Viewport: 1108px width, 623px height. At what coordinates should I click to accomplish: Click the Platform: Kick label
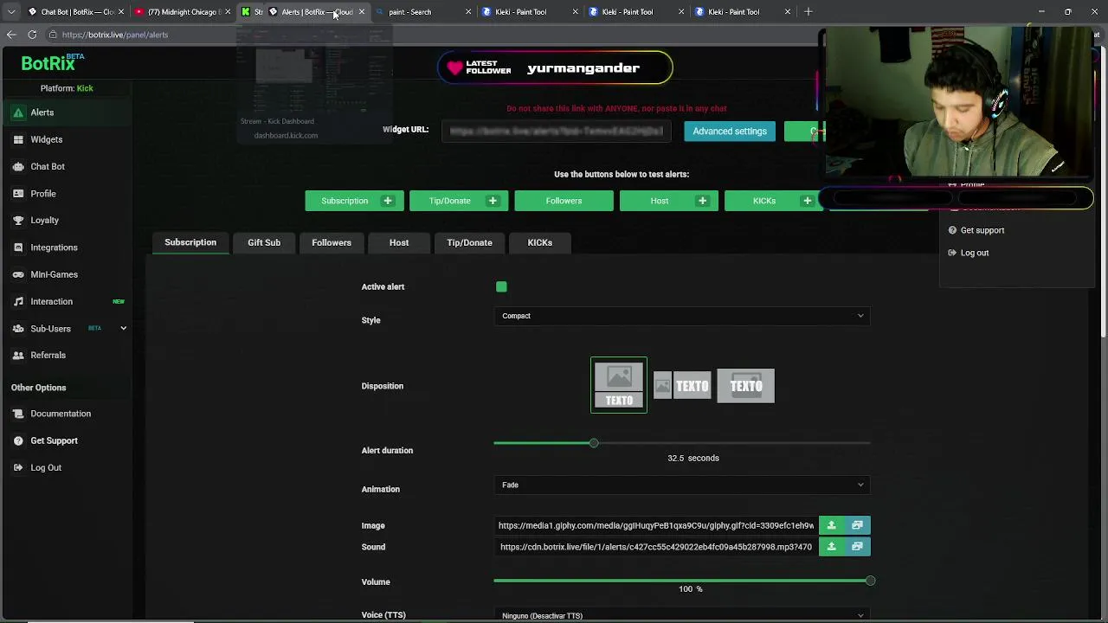coord(67,88)
